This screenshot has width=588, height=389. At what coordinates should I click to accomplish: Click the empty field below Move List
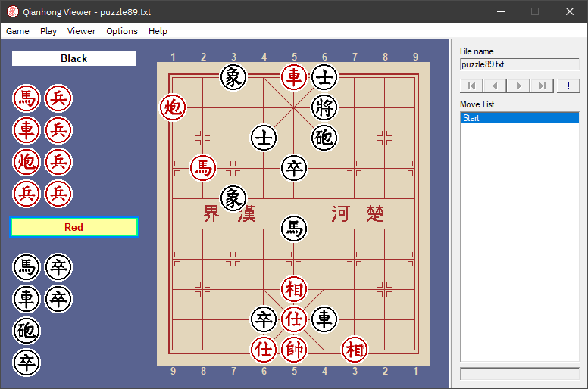(x=520, y=374)
